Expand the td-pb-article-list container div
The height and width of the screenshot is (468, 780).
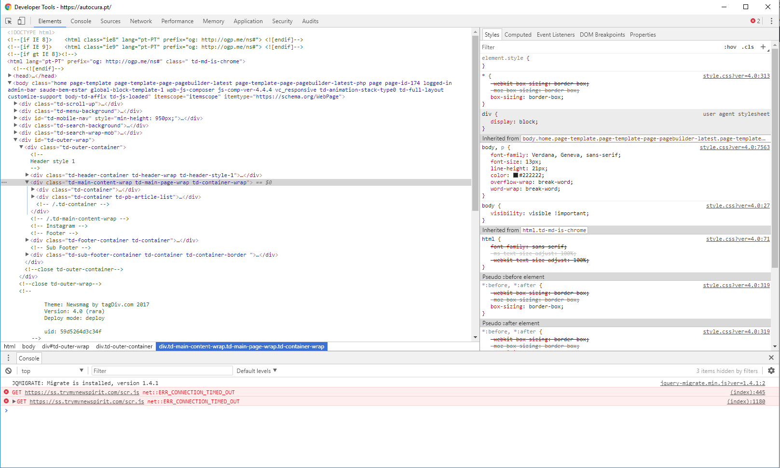pos(33,196)
